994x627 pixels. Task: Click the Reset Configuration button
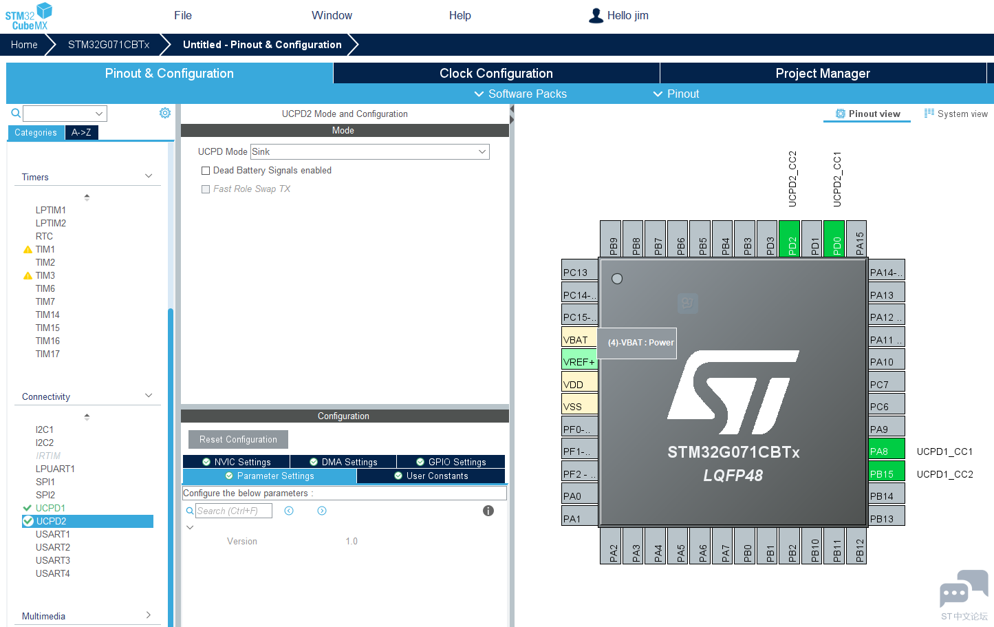coord(238,440)
